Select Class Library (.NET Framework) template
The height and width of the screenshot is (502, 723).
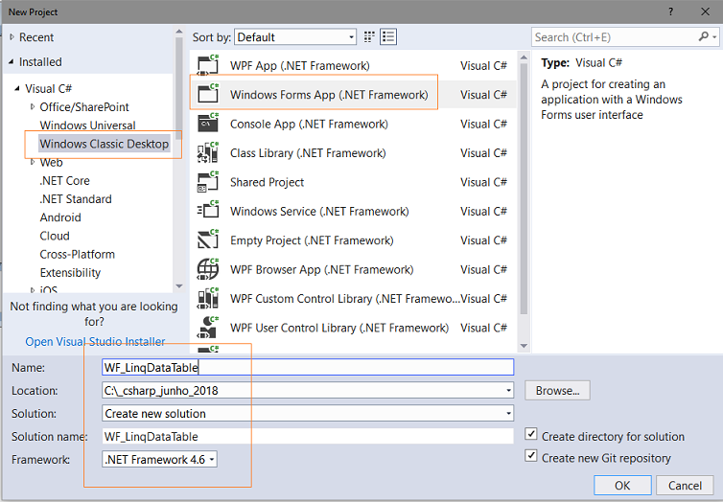coord(353,152)
